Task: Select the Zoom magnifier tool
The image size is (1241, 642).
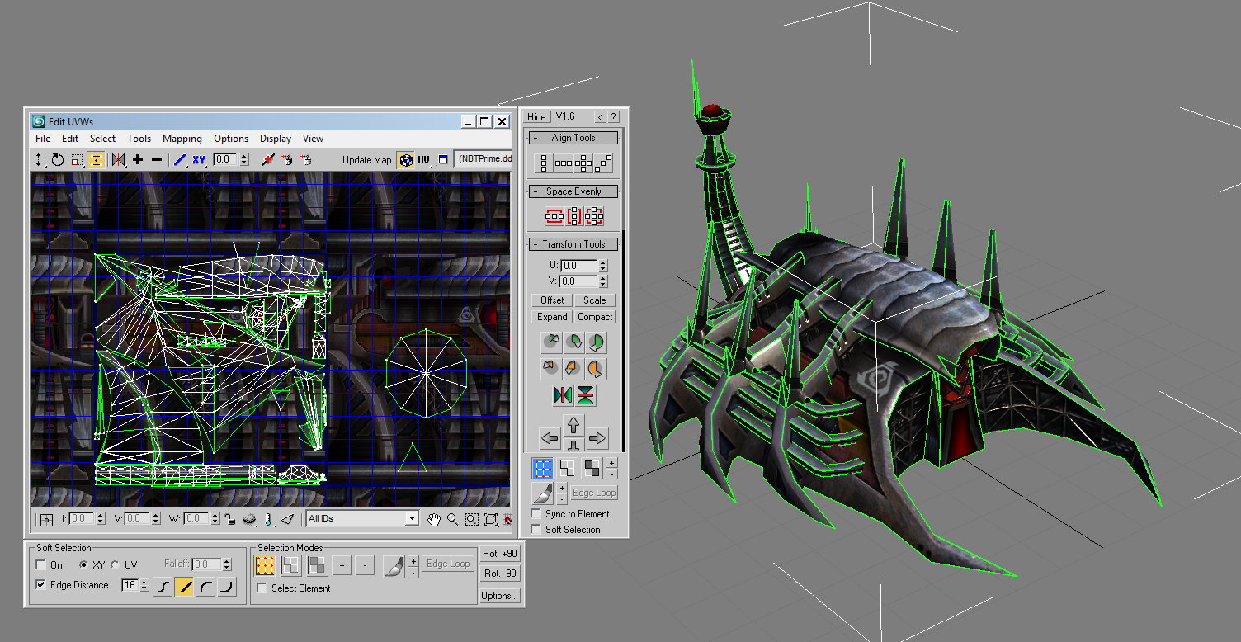Action: coord(452,519)
